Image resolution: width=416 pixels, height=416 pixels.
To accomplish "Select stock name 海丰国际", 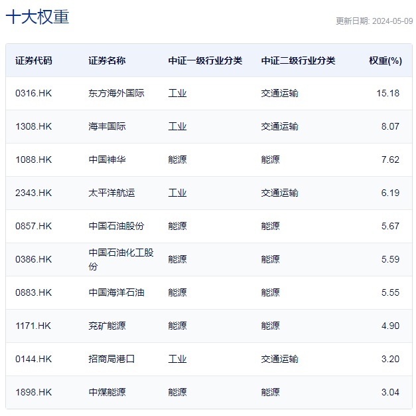I will 107,126.
